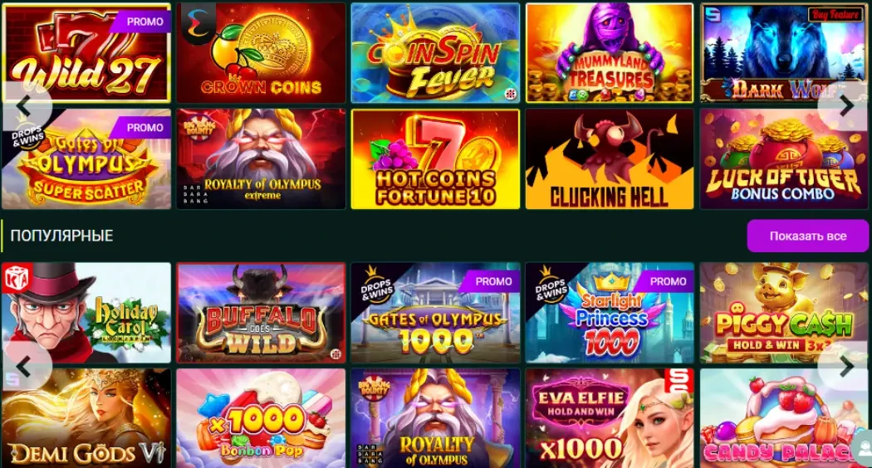Select the Clucking Hell game

click(x=610, y=159)
